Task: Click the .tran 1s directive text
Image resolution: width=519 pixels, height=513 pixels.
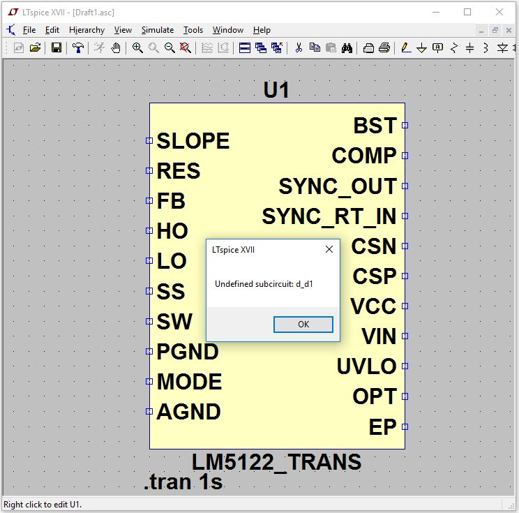Action: coord(183,482)
